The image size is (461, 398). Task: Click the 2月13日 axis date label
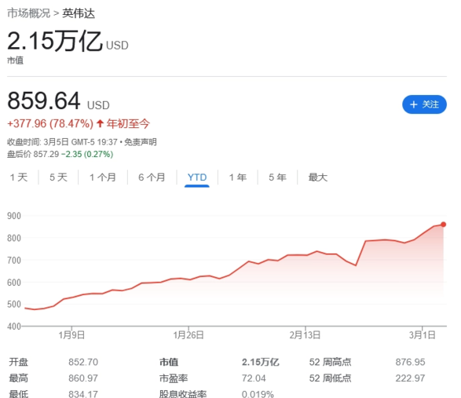305,335
